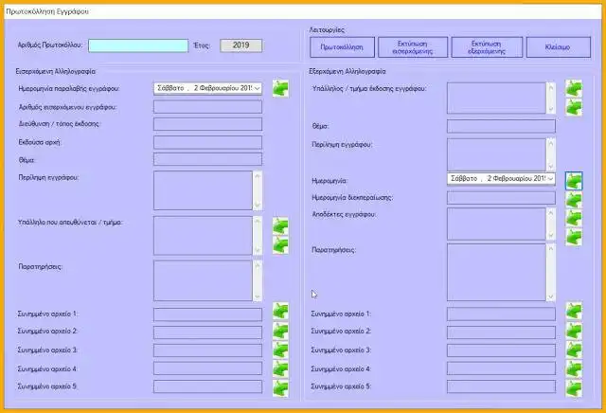This screenshot has height=413, width=606.
Task: Click green arrow for outgoing Συνημμένο αρχείο 3
Action: [574, 350]
